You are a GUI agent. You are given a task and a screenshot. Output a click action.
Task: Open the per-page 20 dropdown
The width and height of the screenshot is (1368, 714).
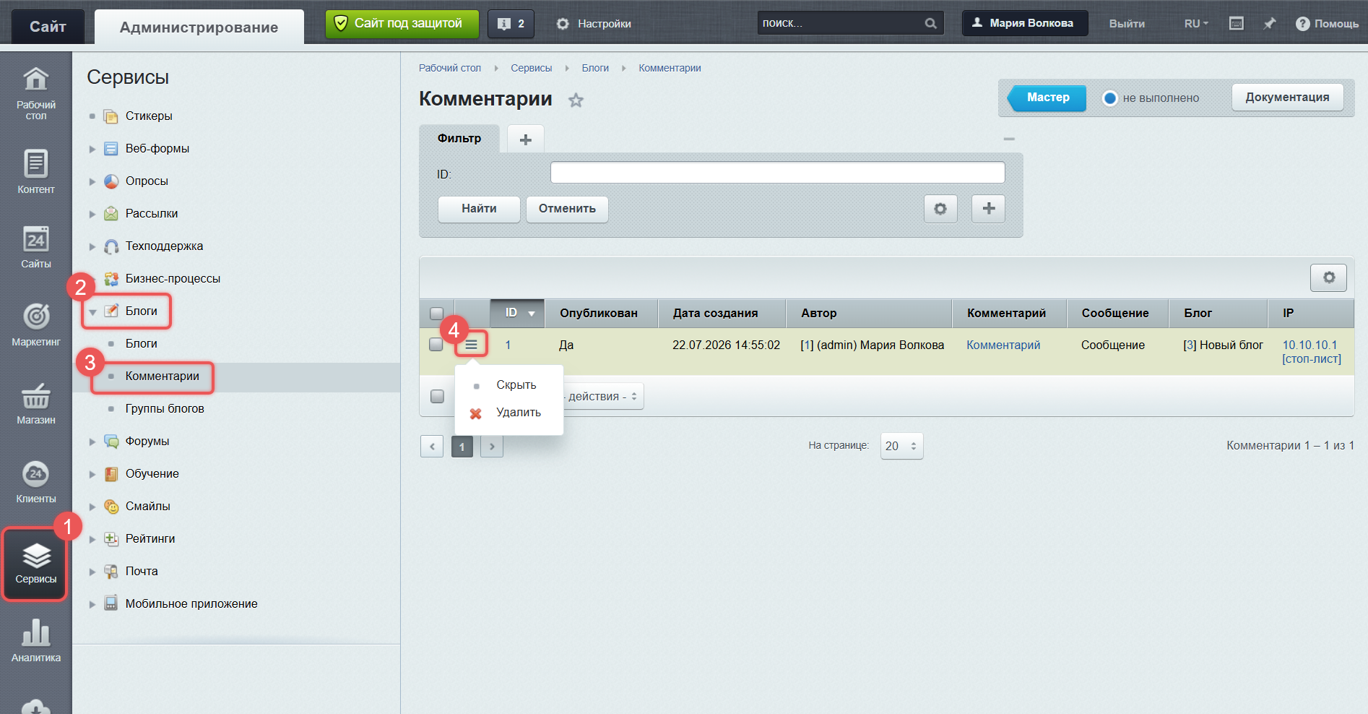[901, 446]
